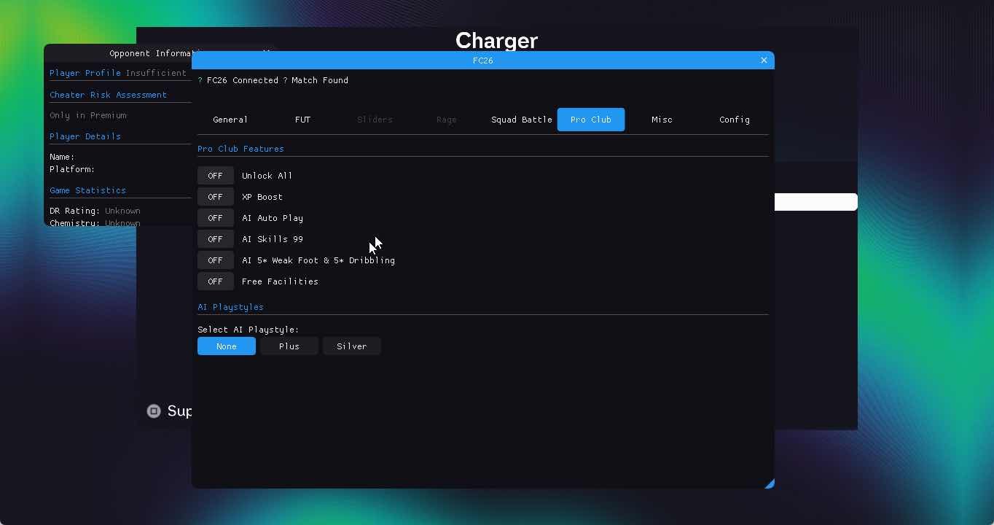Toggle the Unlock All switch
Viewport: 994px width, 525px height.
215,176
